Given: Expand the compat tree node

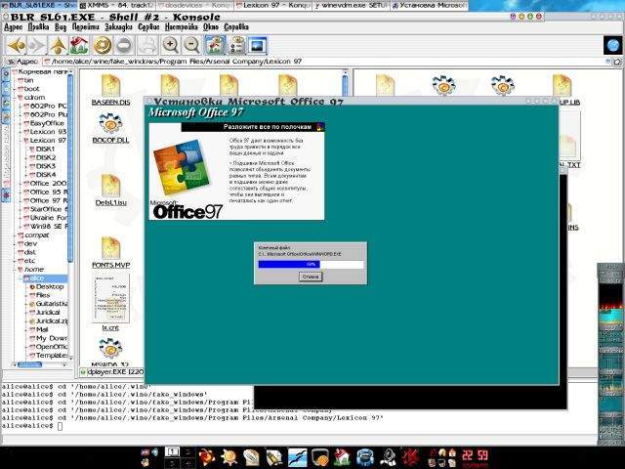Looking at the screenshot, I should pos(16,234).
